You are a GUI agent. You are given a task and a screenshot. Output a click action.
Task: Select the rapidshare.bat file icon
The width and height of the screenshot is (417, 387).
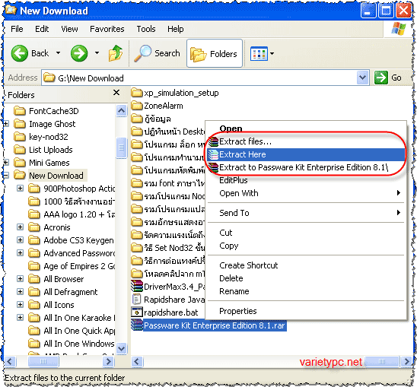pyautogui.click(x=137, y=312)
